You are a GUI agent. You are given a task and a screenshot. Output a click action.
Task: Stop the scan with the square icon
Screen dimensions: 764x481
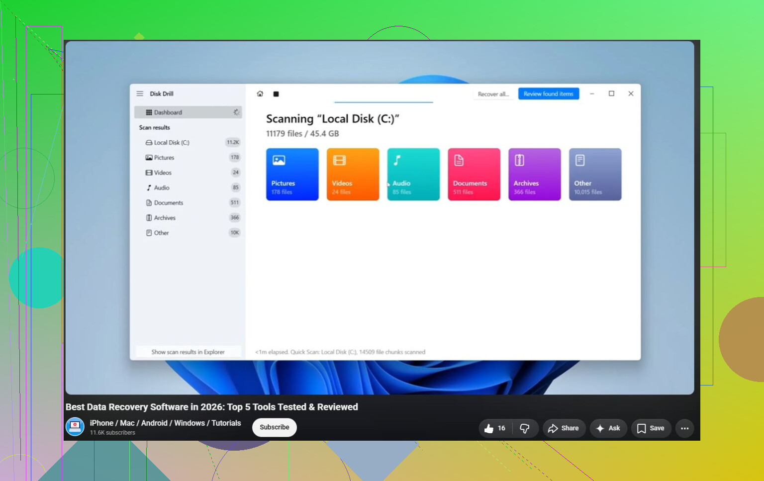click(x=276, y=94)
